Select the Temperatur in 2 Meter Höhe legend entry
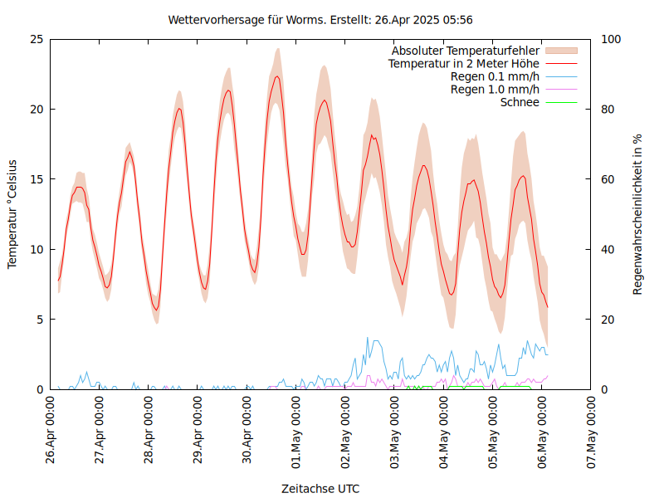The width and height of the screenshot is (664, 498). (x=464, y=63)
